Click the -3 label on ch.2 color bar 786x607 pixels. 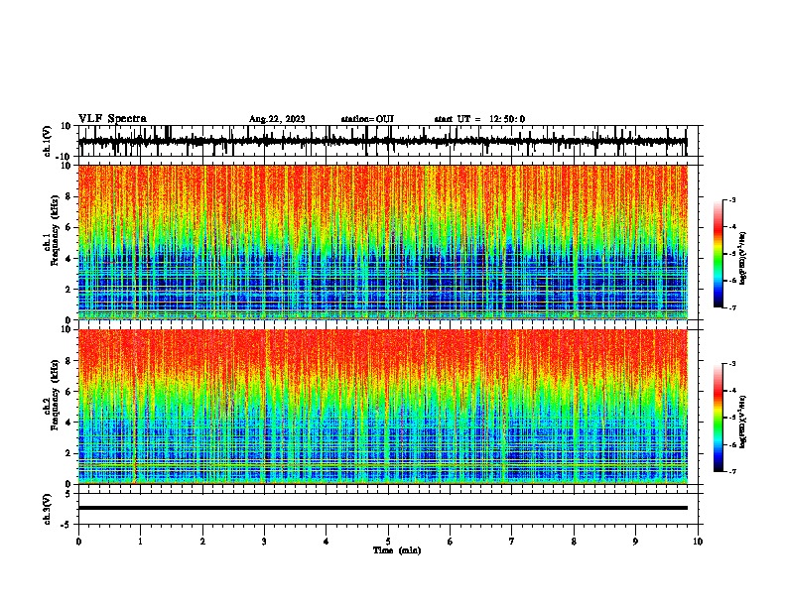point(731,364)
